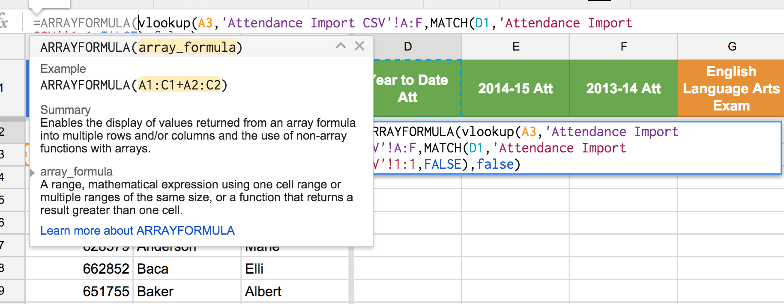Click the 2014-15 Att header cell
Viewport: 784px width, 304px height.
click(516, 88)
